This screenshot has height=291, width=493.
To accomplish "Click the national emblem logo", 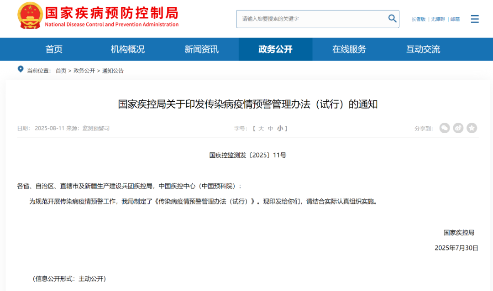I will 30,16.
